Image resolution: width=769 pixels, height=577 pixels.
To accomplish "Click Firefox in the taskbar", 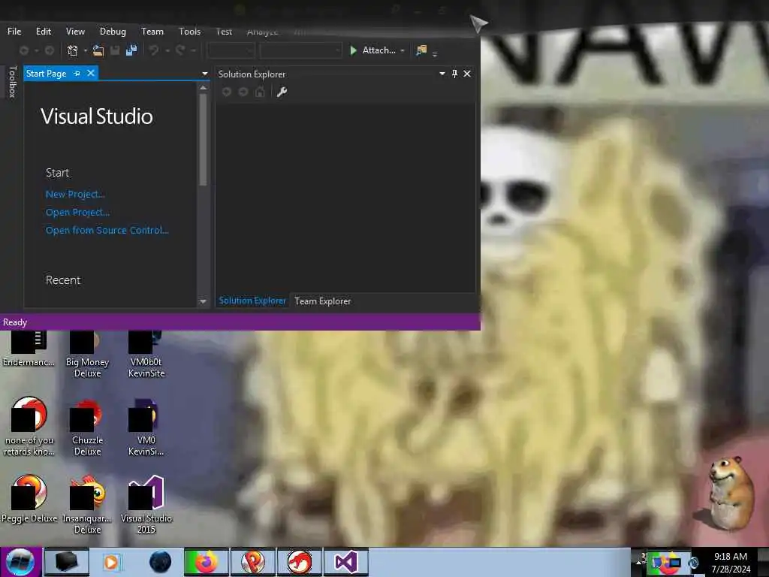I will pos(206,562).
